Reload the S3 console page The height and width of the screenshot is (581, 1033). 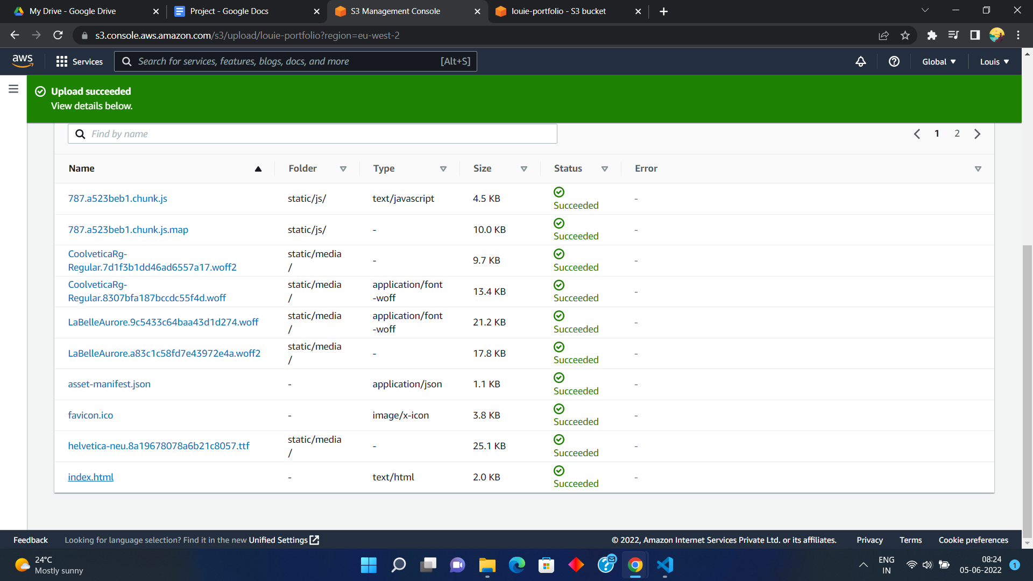click(58, 35)
